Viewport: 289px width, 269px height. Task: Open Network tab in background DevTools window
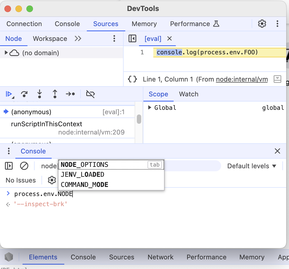click(x=160, y=257)
